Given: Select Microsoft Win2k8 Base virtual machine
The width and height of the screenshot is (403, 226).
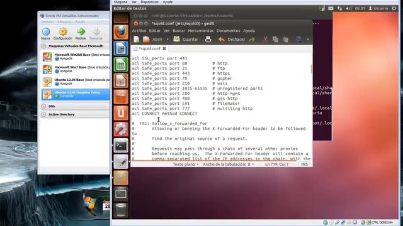Looking at the screenshot, I should (x=76, y=56).
